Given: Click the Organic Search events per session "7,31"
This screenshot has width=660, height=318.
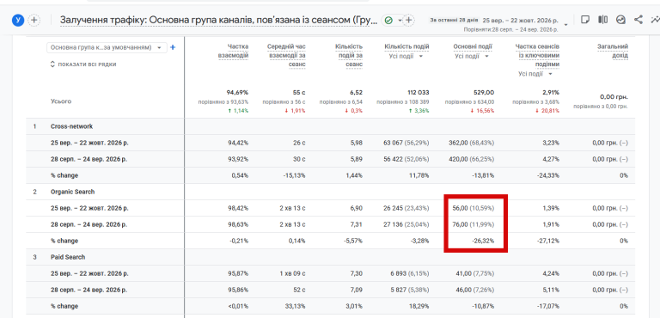Looking at the screenshot, I should coord(357,224).
